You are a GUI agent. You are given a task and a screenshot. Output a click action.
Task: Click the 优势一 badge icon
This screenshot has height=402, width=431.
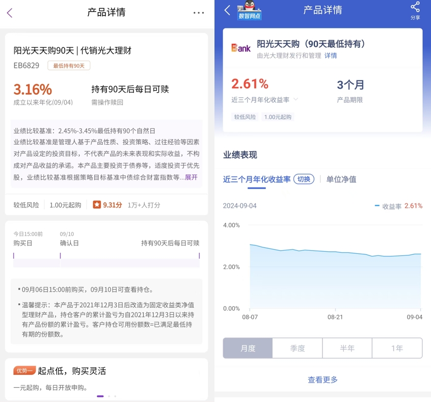(x=25, y=370)
